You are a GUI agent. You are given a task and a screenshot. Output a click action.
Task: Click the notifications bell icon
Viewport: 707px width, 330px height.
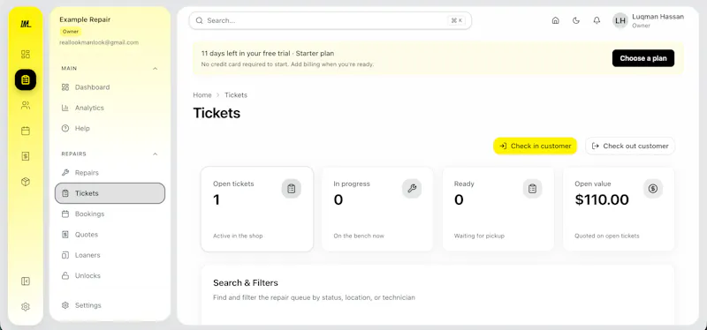click(x=597, y=20)
